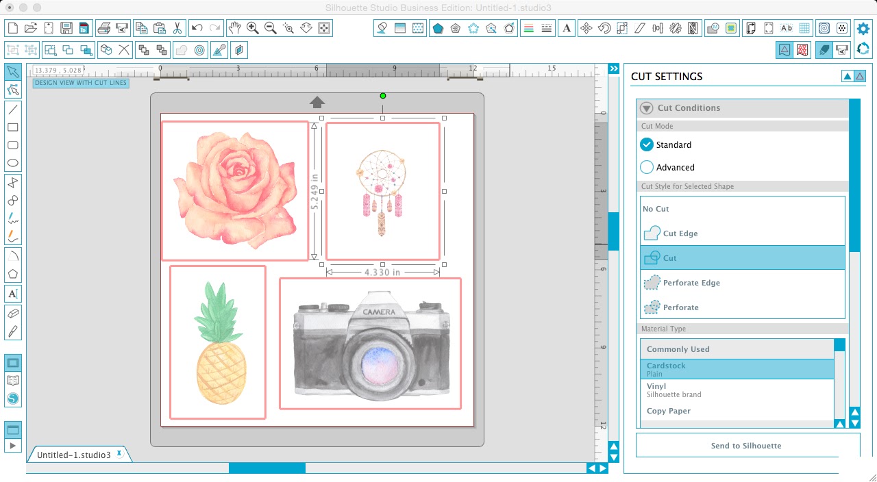
Task: Close the Untitled-1.studio3 tab
Action: click(x=119, y=453)
